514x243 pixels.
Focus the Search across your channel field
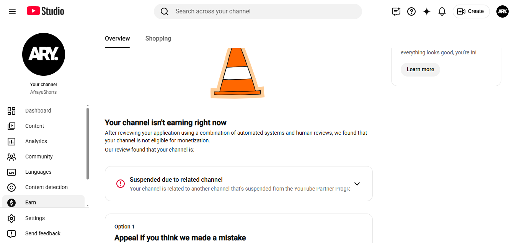(x=258, y=11)
